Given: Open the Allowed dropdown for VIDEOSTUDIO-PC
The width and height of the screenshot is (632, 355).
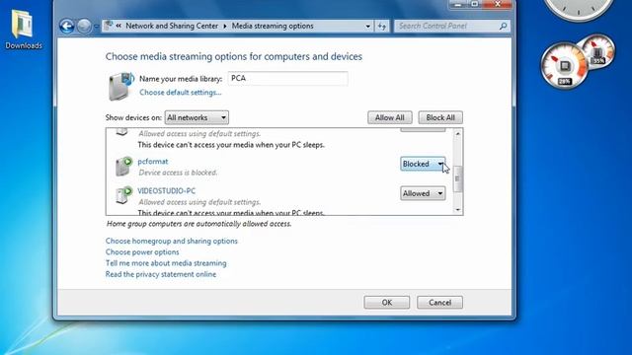Looking at the screenshot, I should pos(423,193).
